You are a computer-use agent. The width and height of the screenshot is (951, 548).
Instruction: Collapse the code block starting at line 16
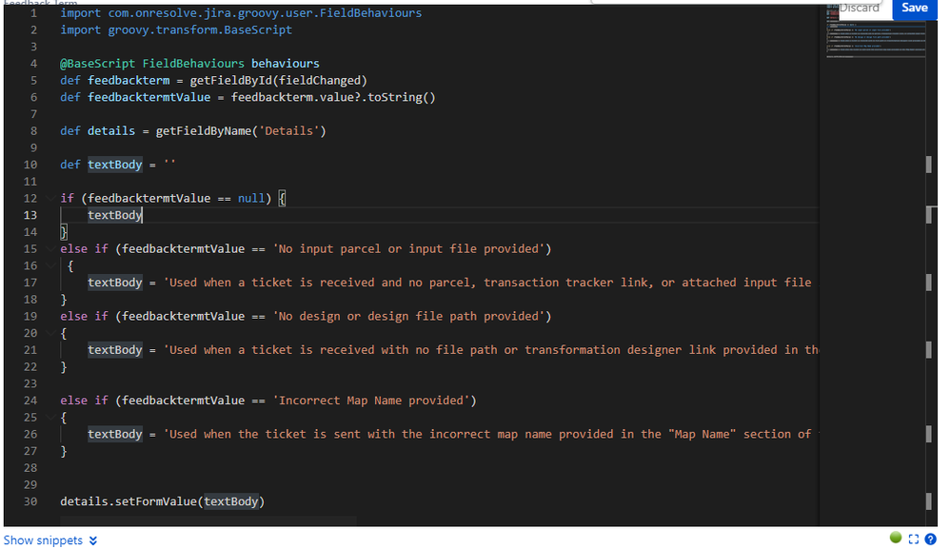pos(50,264)
